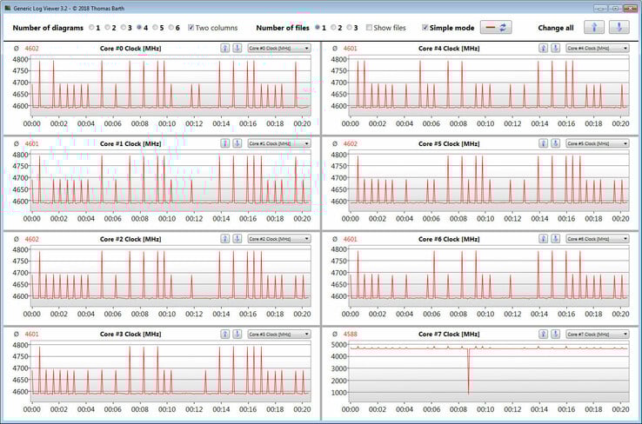Viewport: 642px width, 424px height.
Task: Click the Change all label
Action: 556,28
